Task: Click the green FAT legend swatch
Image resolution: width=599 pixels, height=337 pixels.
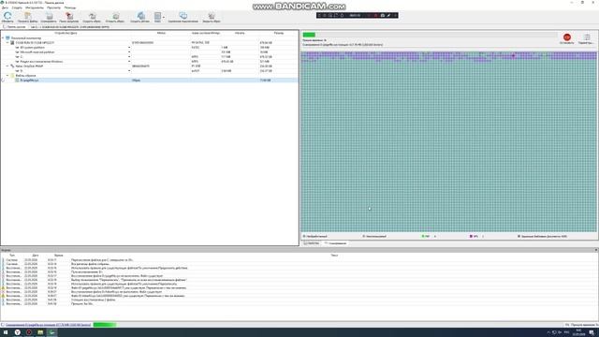Action: (x=423, y=237)
